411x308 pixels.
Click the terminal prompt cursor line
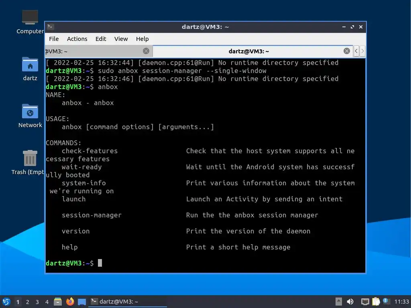205,263
